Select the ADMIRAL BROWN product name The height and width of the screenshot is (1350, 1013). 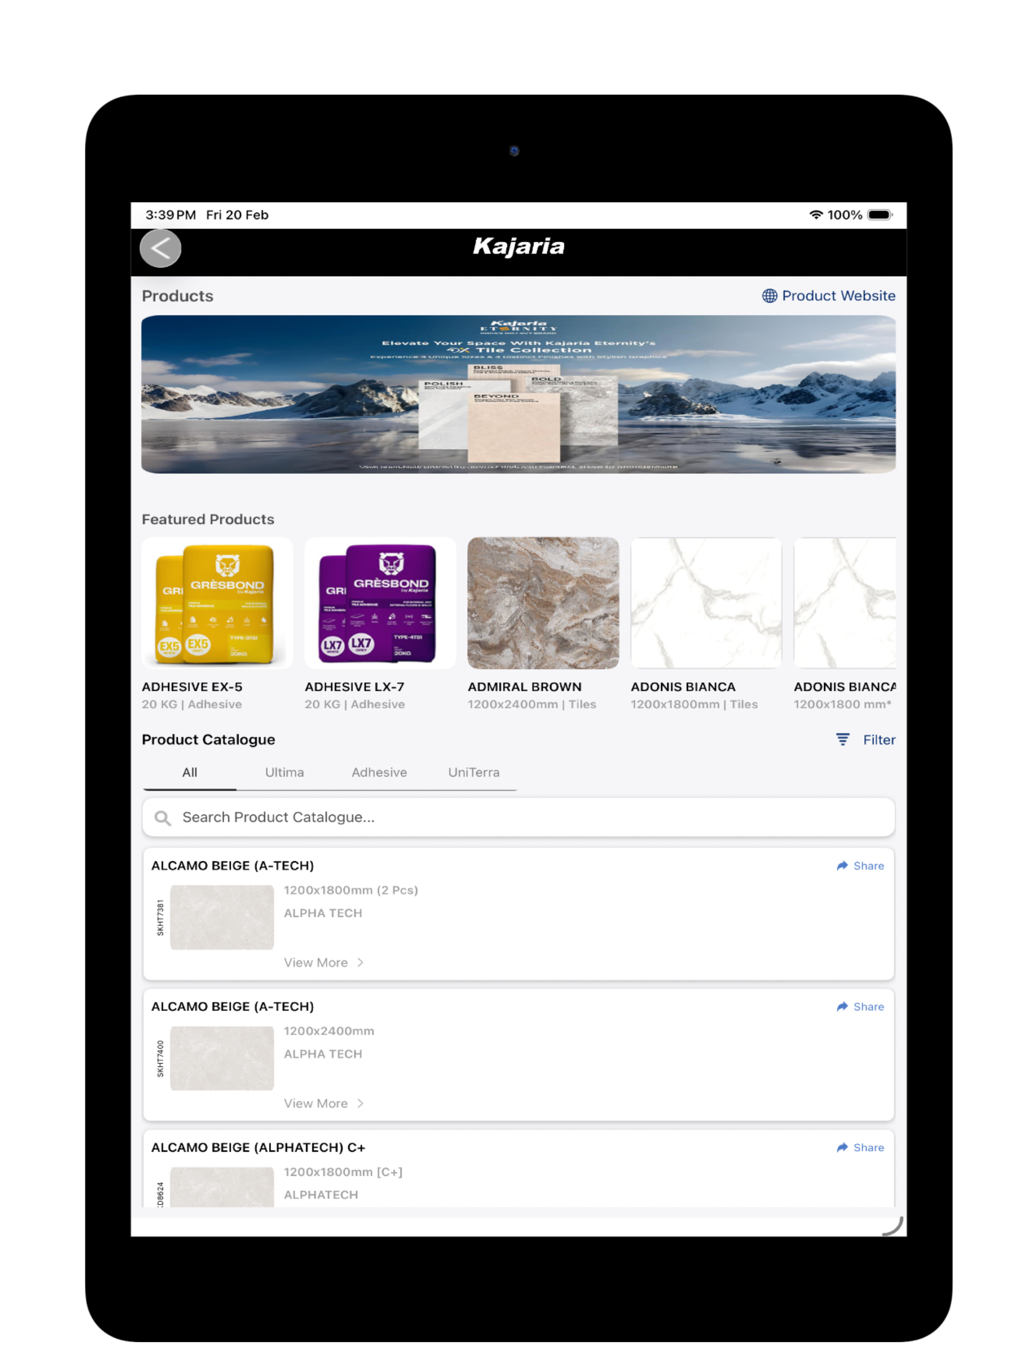(525, 687)
